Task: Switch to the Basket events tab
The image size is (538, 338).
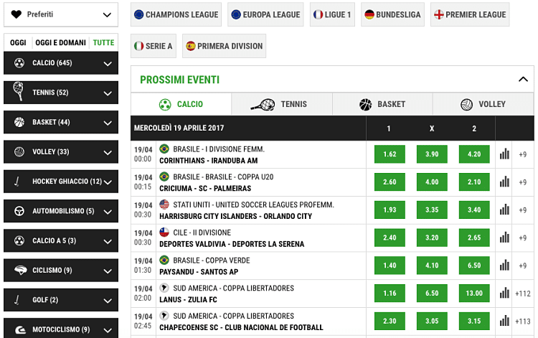Action: pos(382,104)
